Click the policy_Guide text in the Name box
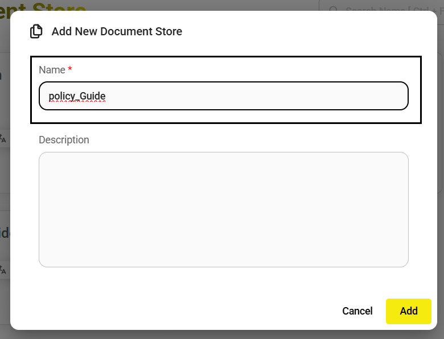Viewport: 444px width, 339px height. [77, 96]
